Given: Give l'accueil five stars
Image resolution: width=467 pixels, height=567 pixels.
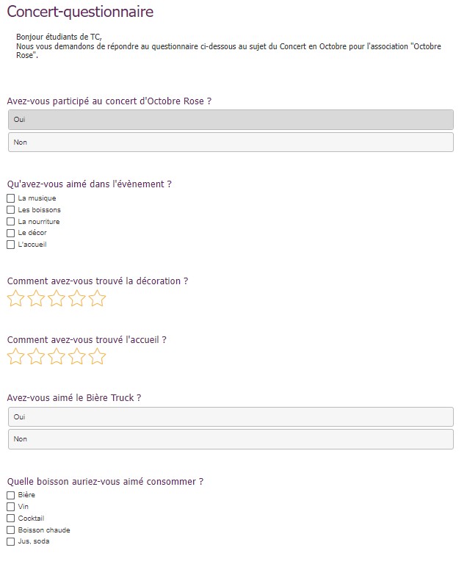Looking at the screenshot, I should tap(97, 356).
